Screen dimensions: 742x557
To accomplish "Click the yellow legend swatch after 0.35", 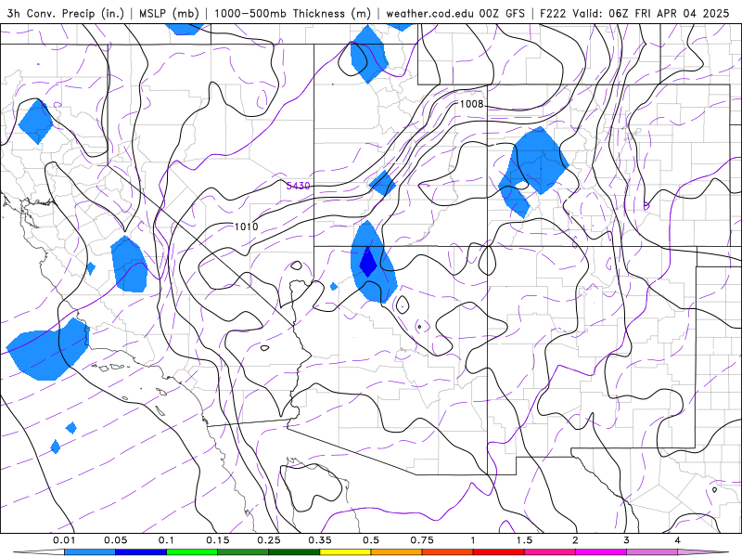I will tap(345, 552).
